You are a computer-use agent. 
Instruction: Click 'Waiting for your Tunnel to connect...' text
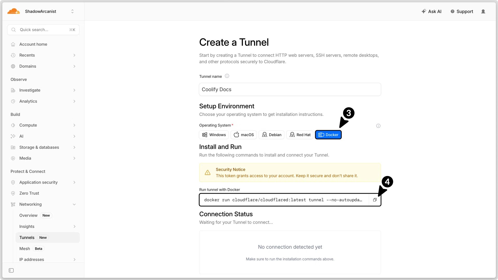click(236, 222)
